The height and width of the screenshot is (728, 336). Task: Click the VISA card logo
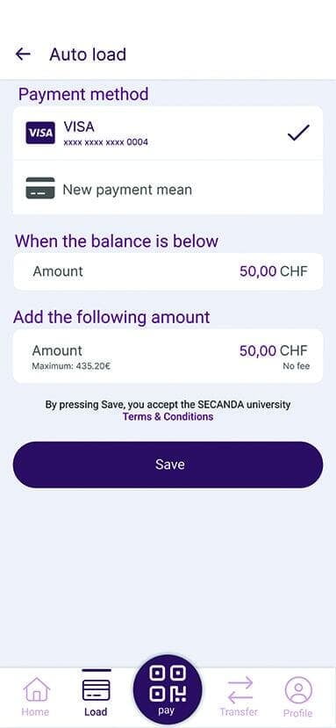tap(40, 133)
